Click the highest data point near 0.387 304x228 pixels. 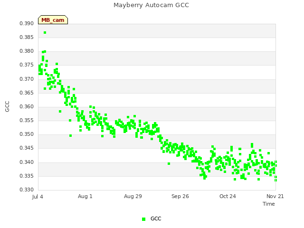pyautogui.click(x=45, y=33)
